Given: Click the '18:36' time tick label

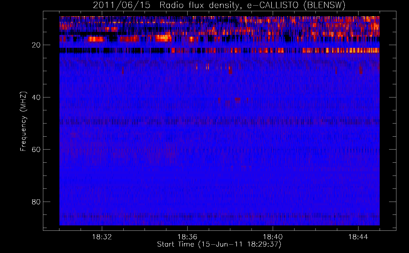Looking at the screenshot, I should [x=187, y=237].
